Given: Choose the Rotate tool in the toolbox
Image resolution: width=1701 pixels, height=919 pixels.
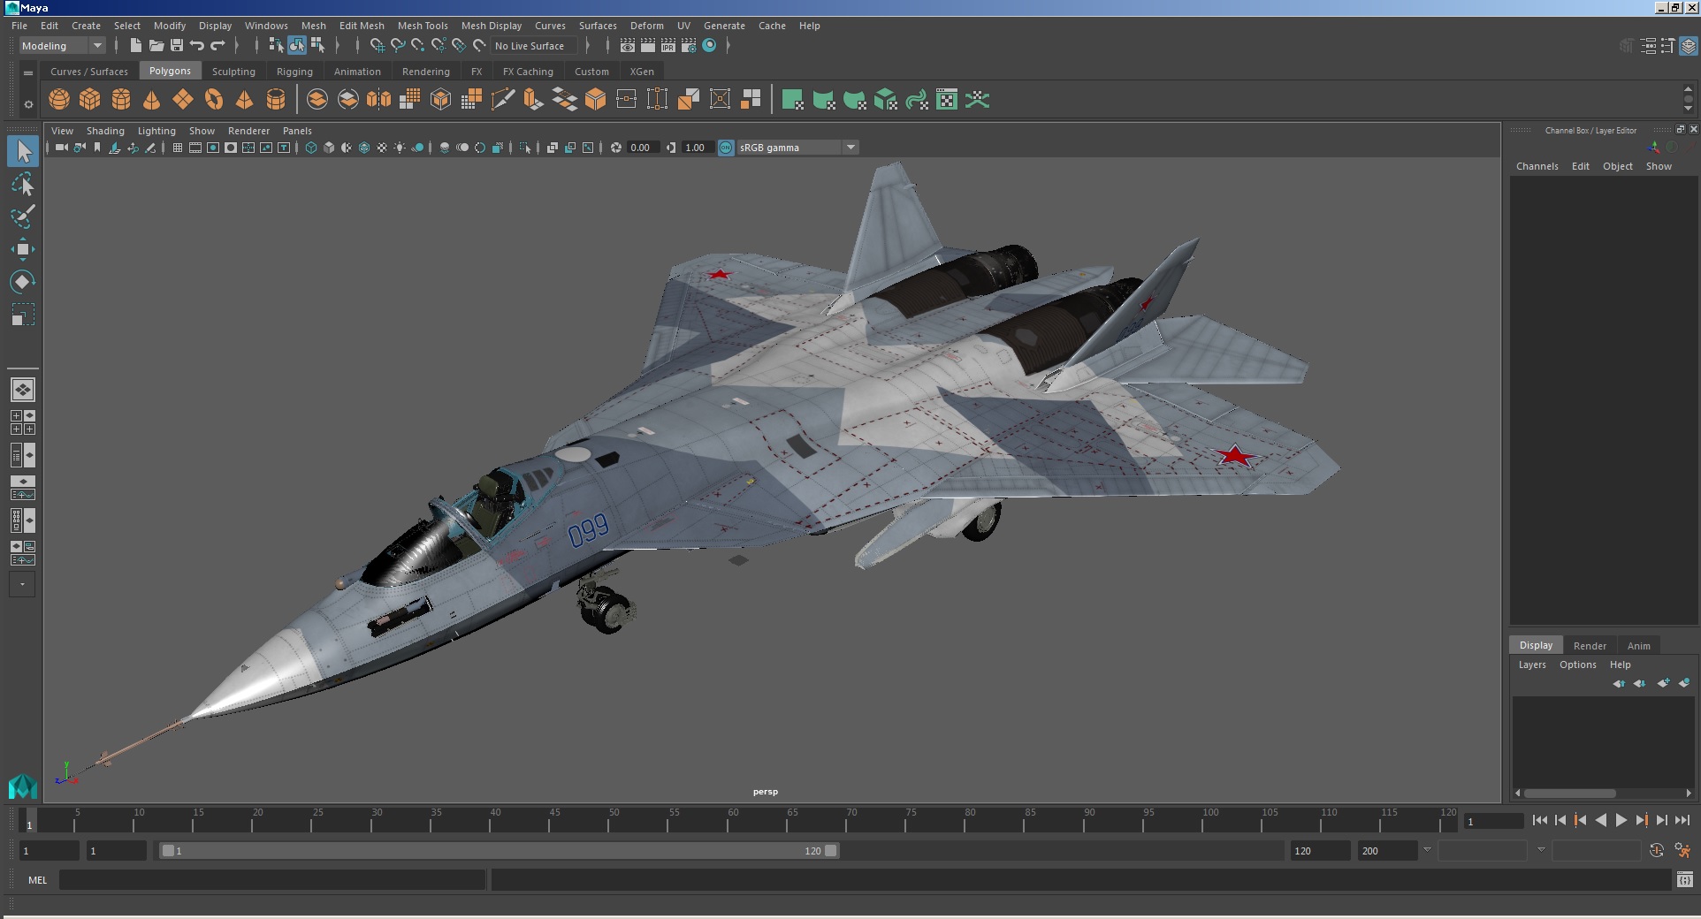Looking at the screenshot, I should tap(23, 282).
